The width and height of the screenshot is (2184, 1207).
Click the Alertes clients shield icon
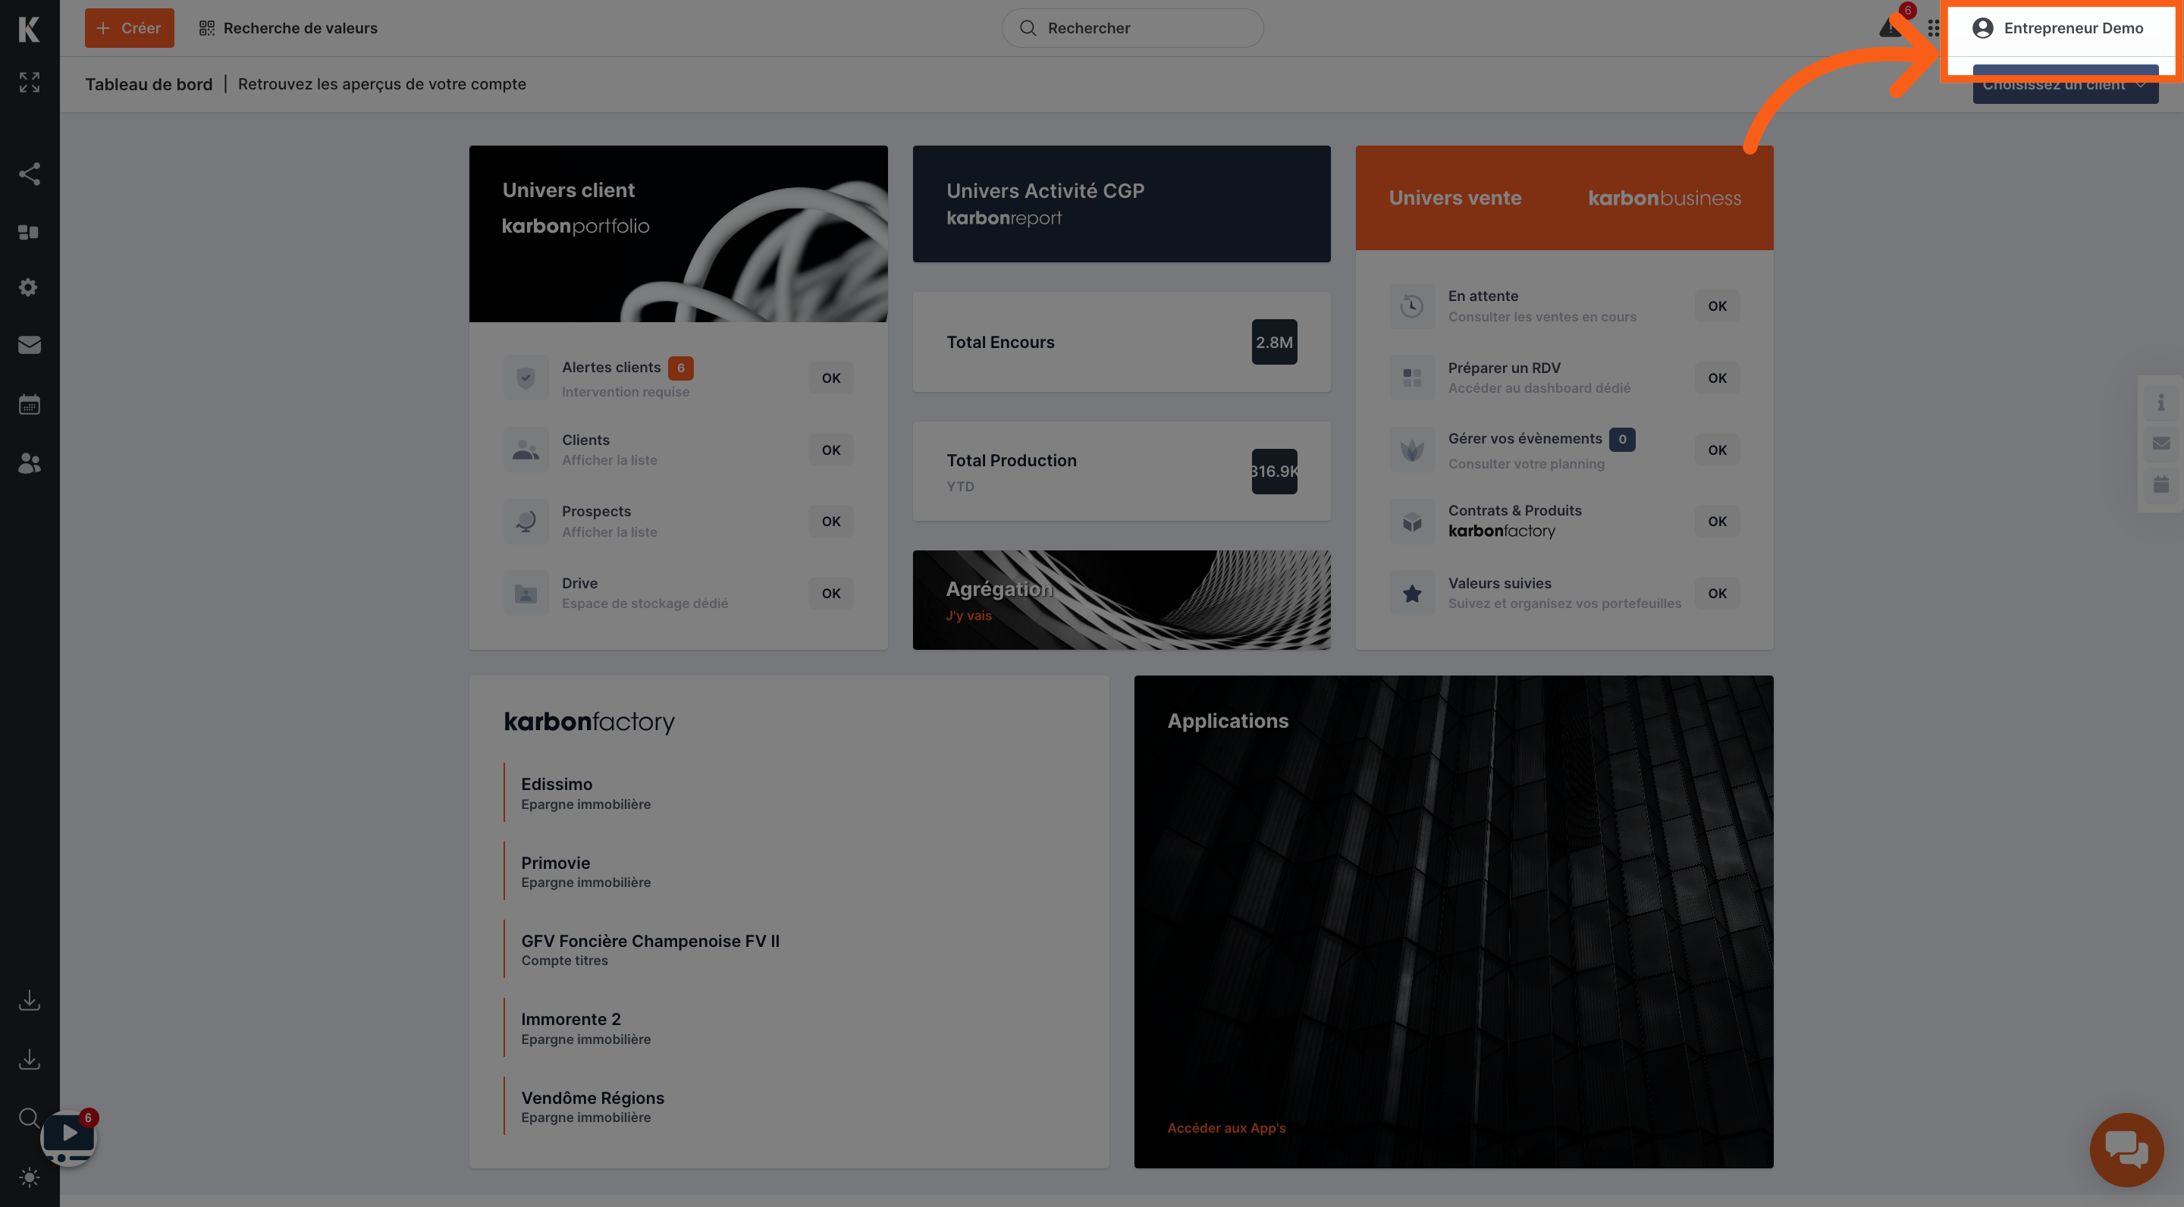pos(526,378)
